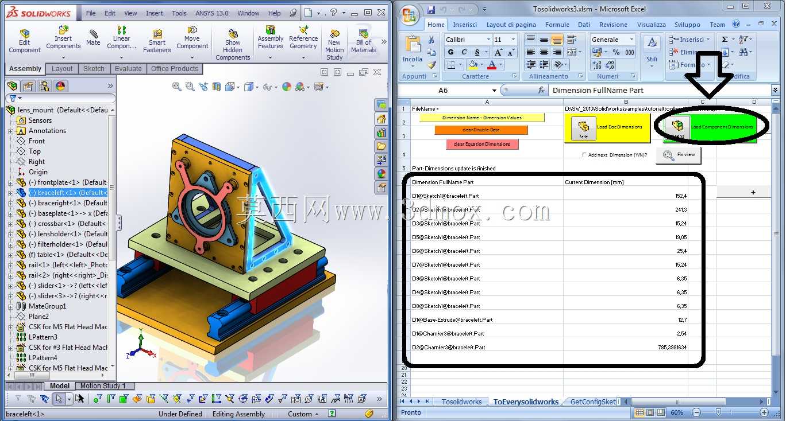Open Name Box dropdown showing A6
The height and width of the screenshot is (421, 786).
point(494,91)
